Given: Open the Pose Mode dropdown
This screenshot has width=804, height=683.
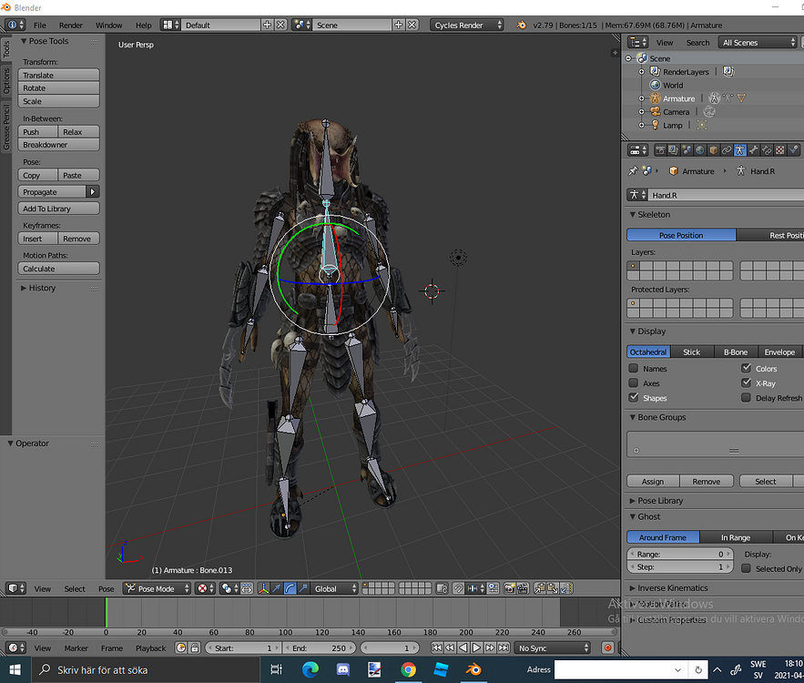Looking at the screenshot, I should [x=155, y=588].
